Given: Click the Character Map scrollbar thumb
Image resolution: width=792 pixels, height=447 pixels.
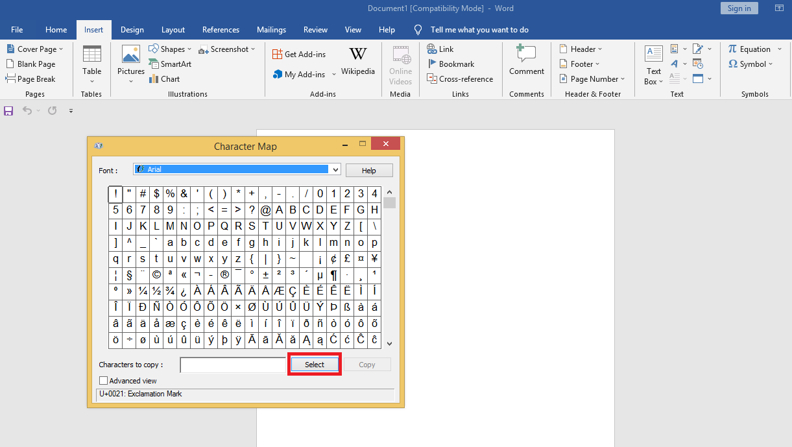Looking at the screenshot, I should [x=389, y=203].
